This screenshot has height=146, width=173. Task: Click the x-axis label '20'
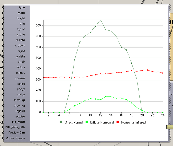[x=142, y=115]
